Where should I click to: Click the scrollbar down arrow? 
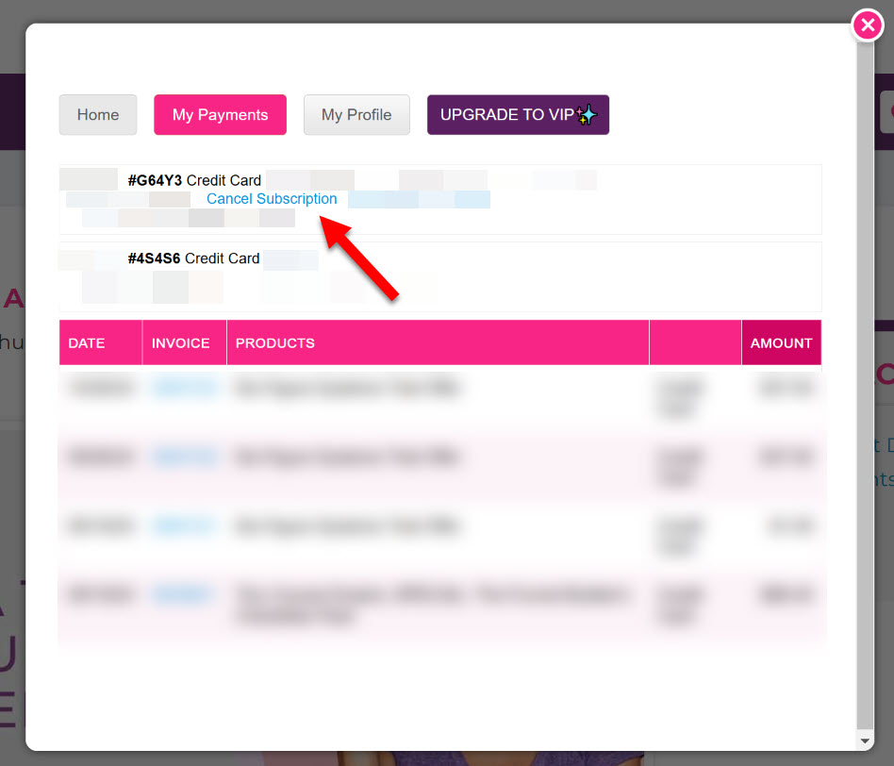tap(865, 741)
